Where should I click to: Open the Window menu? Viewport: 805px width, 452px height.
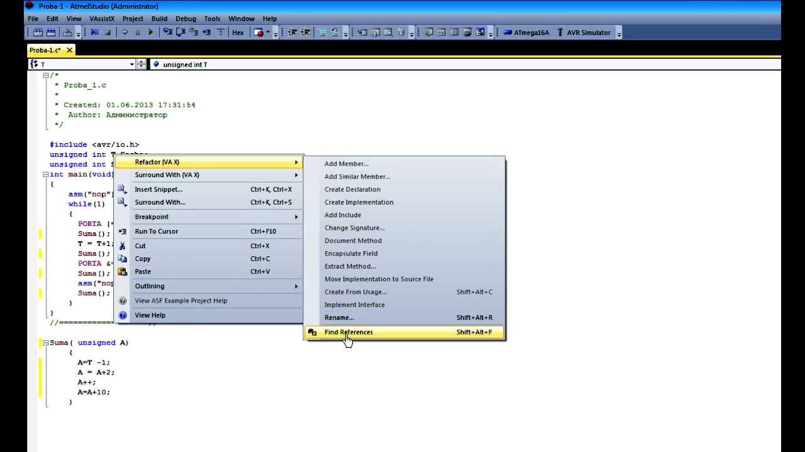point(241,19)
